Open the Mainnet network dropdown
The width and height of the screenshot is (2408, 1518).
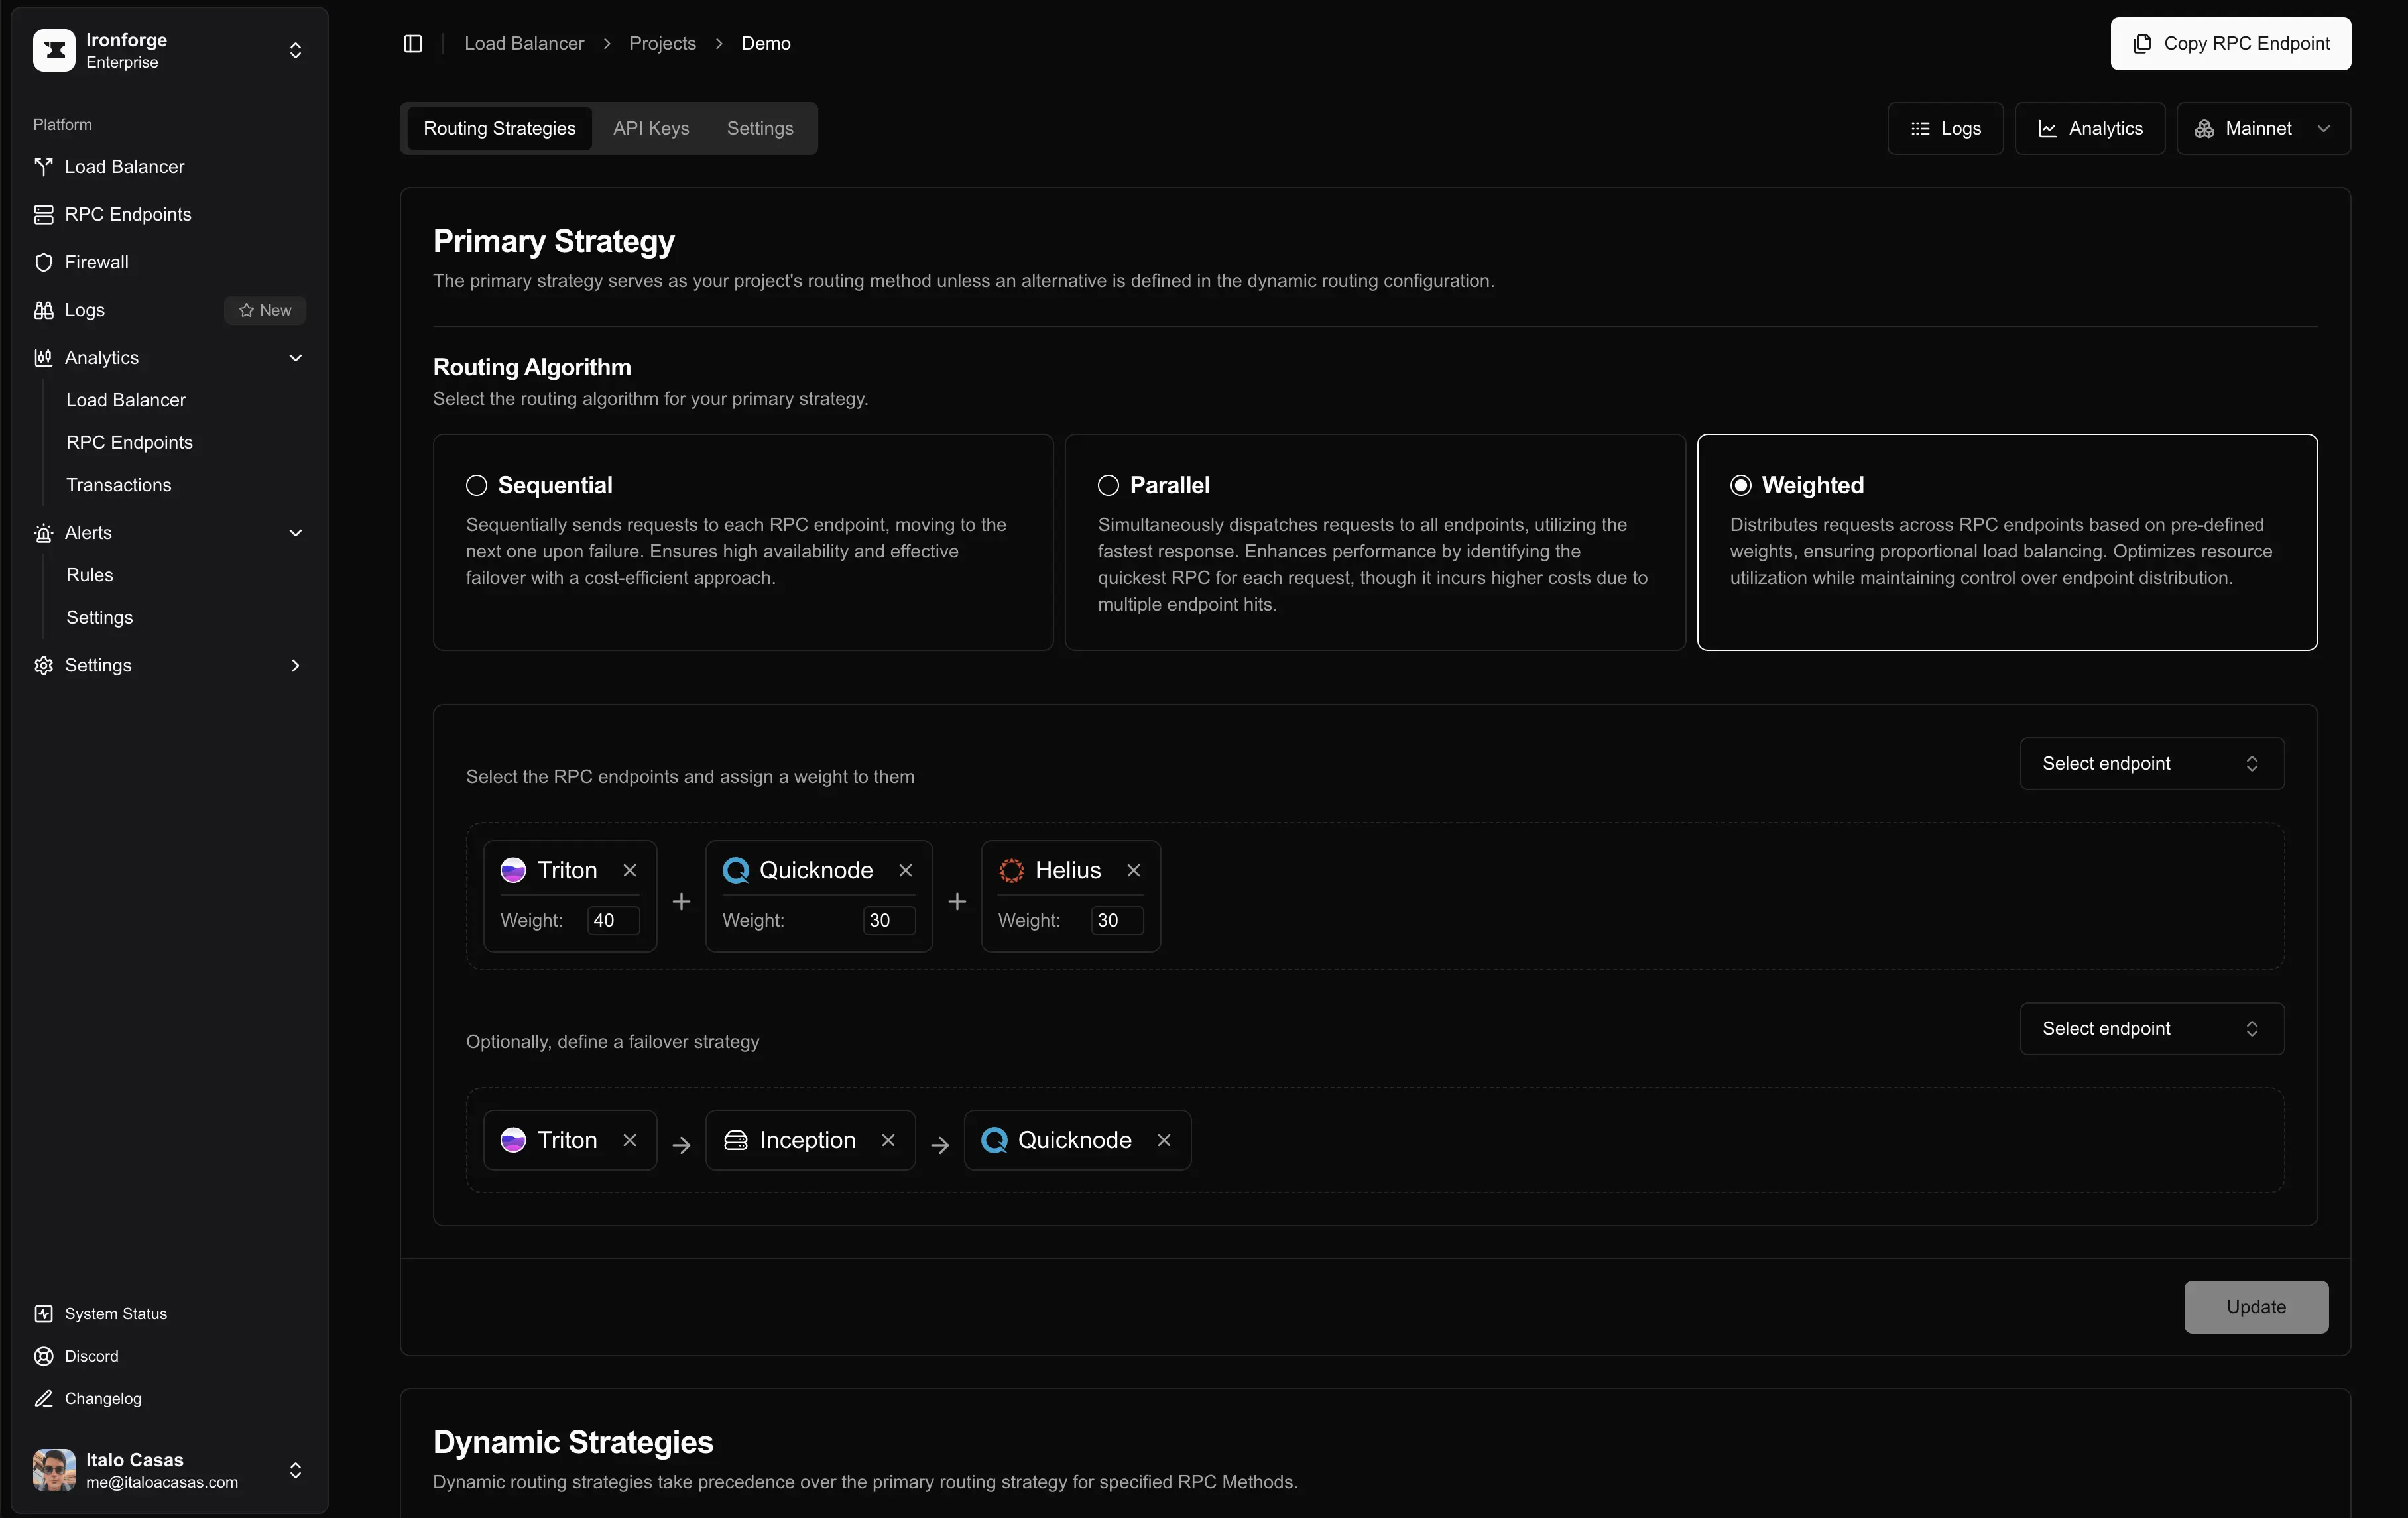(2263, 128)
